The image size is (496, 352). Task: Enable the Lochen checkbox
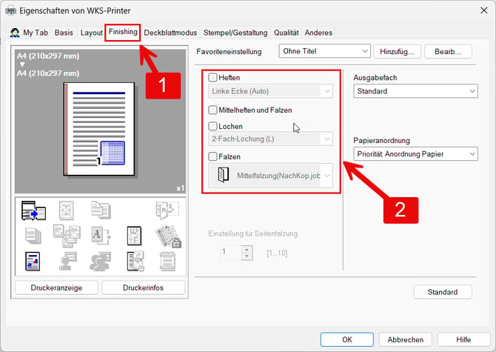(213, 126)
